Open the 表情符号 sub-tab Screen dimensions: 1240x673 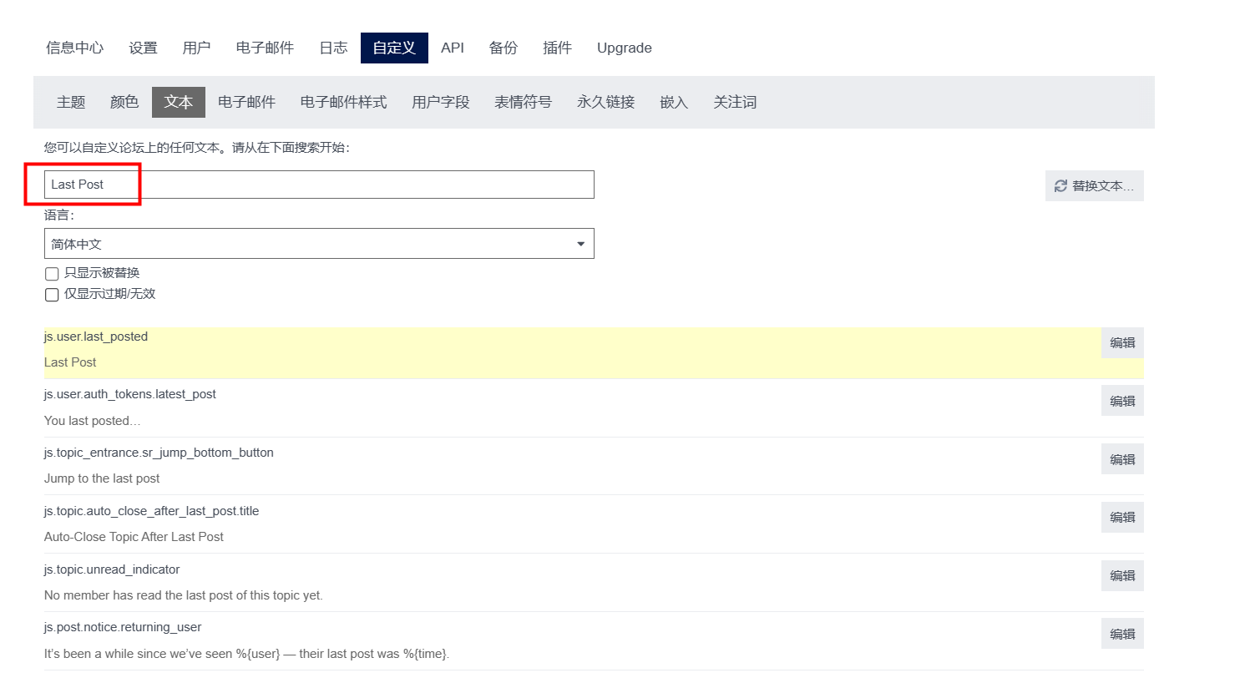523,103
